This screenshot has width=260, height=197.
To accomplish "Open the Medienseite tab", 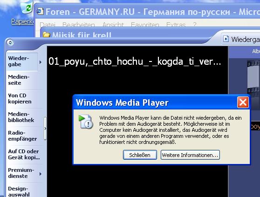I will pyautogui.click(x=21, y=80).
